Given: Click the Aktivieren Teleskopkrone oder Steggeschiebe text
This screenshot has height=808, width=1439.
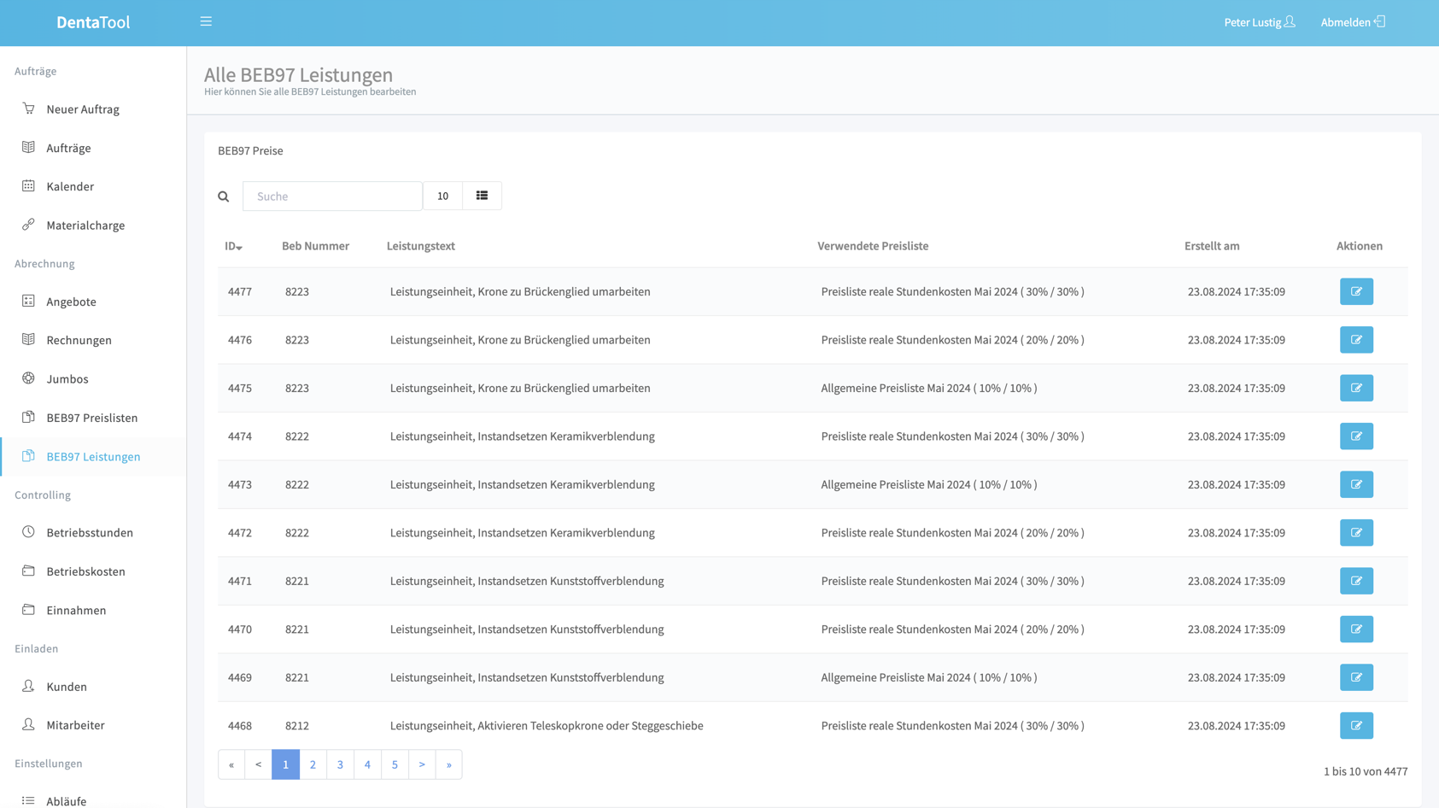Looking at the screenshot, I should (x=591, y=726).
